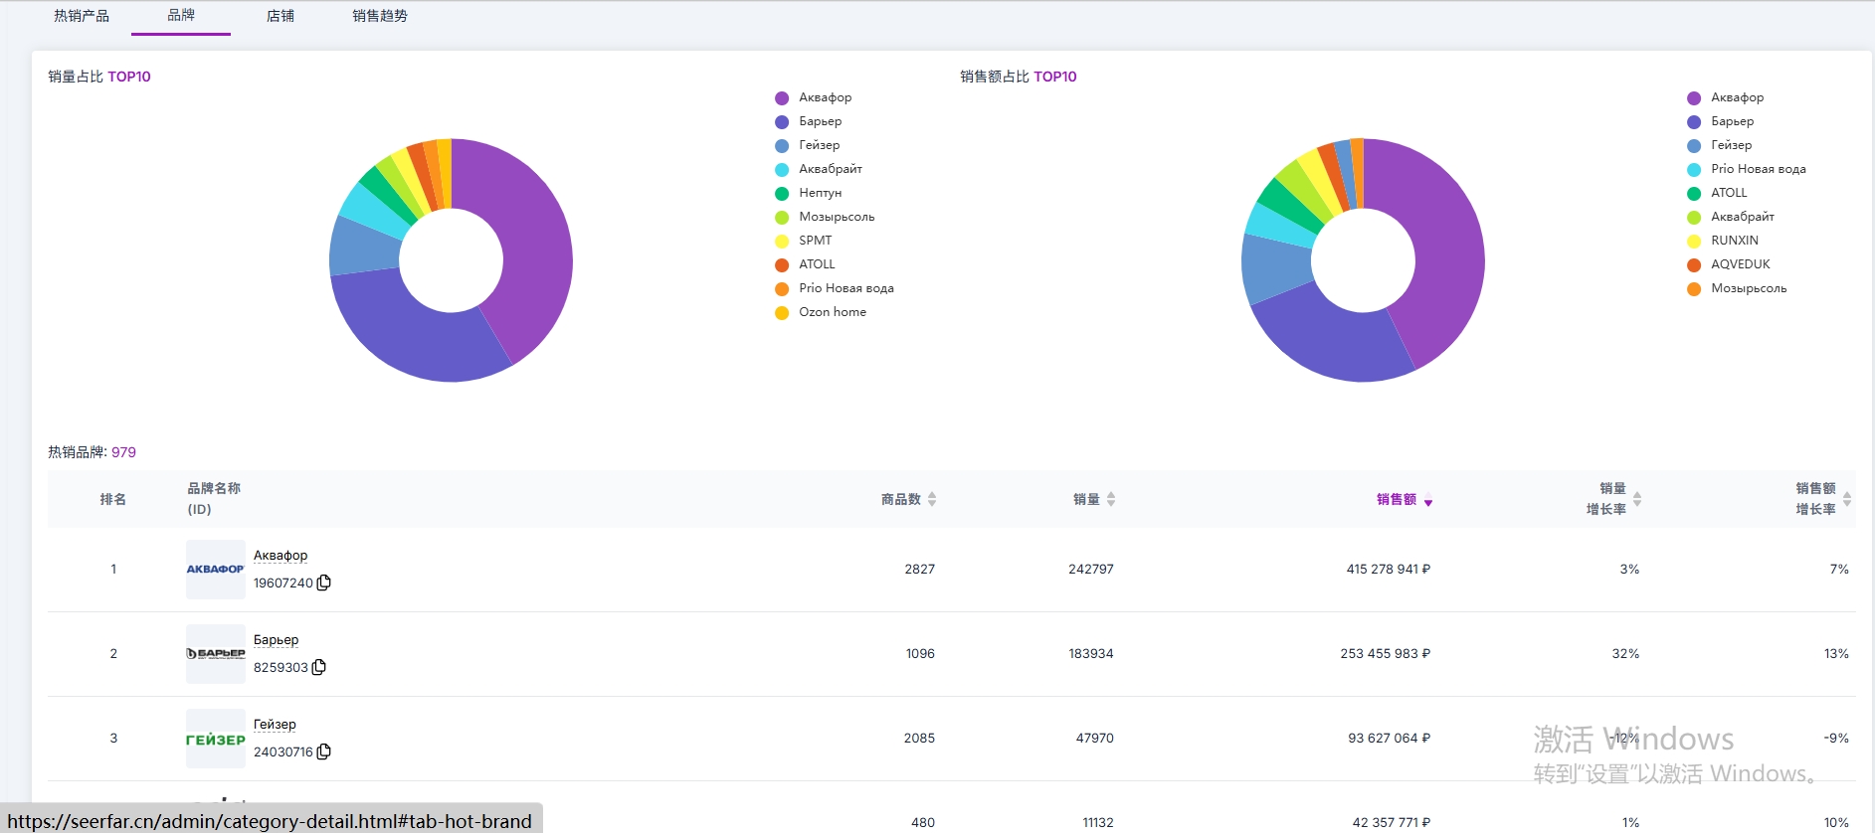
Task: Toggle Барьер in the 销量占比 legend
Action: tap(809, 121)
